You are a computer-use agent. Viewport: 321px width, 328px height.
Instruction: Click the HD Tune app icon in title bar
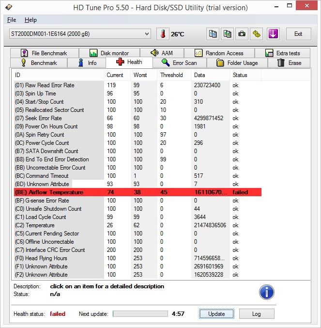point(9,7)
